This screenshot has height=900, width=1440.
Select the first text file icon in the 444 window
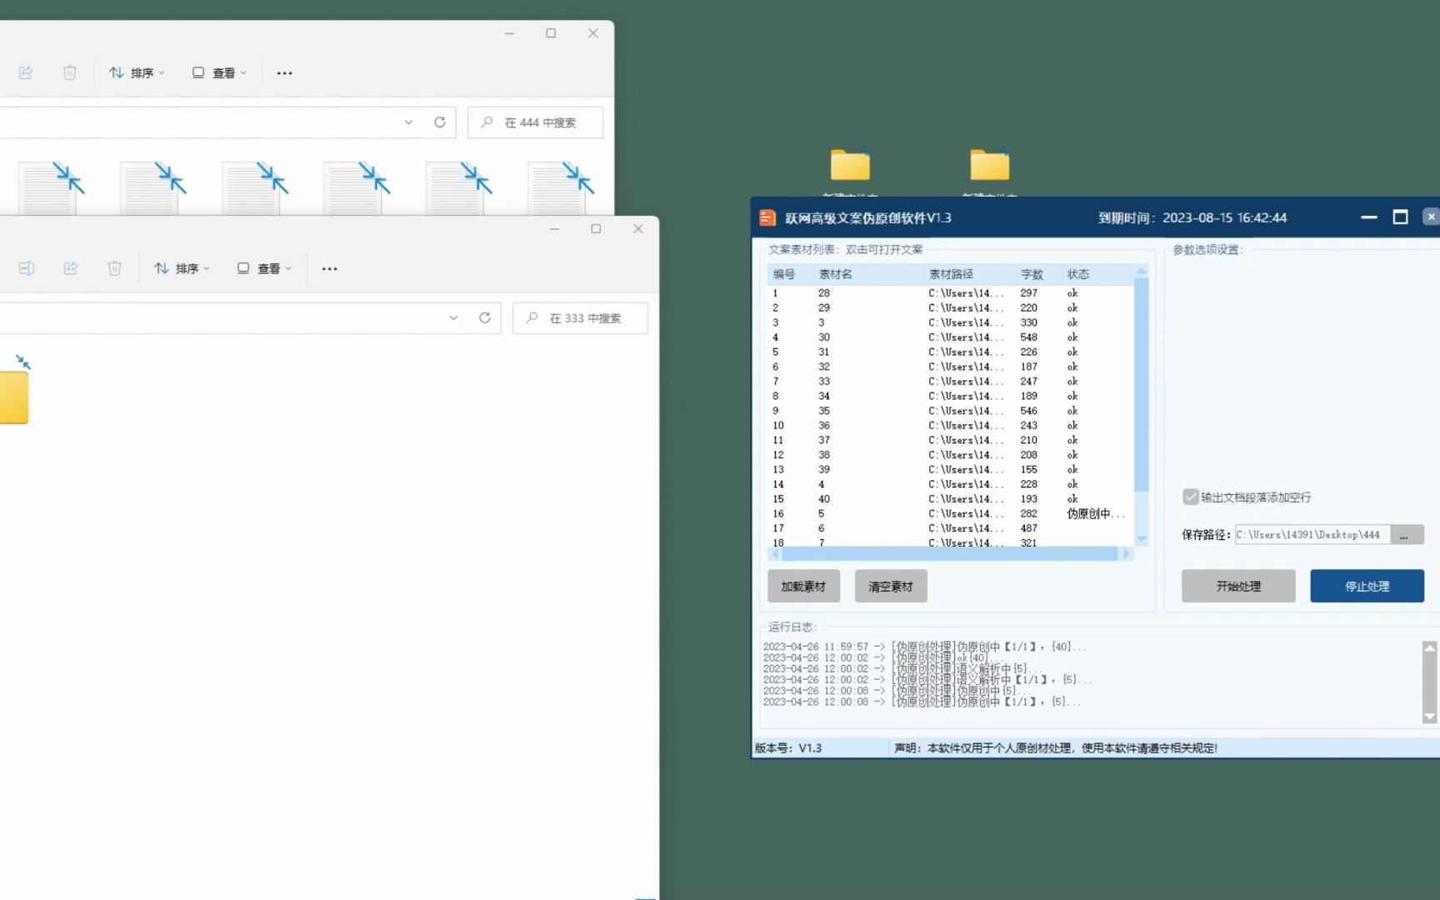pyautogui.click(x=50, y=189)
